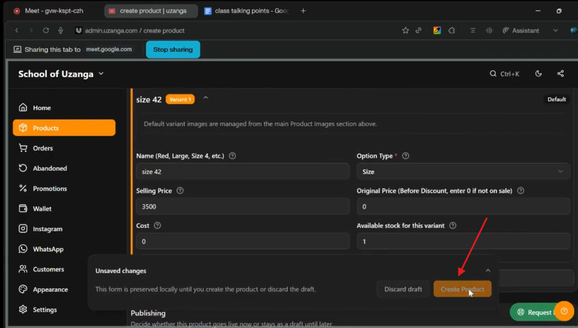
Task: Click the Home house icon
Action: tap(23, 107)
